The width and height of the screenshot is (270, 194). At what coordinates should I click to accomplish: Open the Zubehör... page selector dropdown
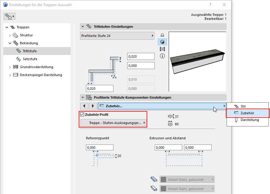point(162,106)
